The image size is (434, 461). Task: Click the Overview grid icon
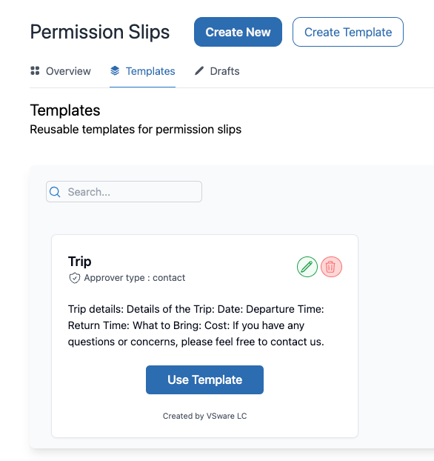coord(35,71)
